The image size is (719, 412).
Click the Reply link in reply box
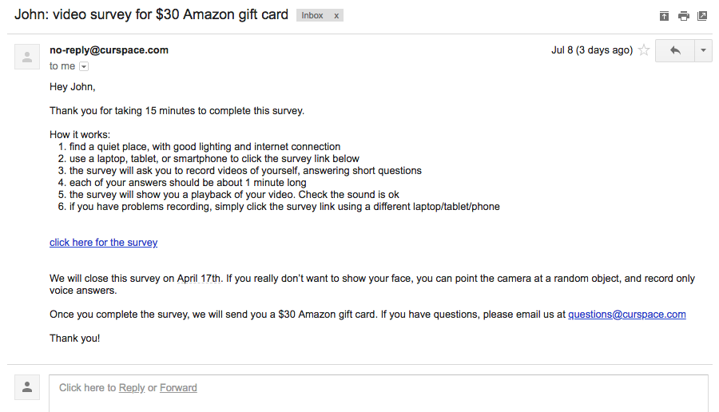click(x=132, y=388)
